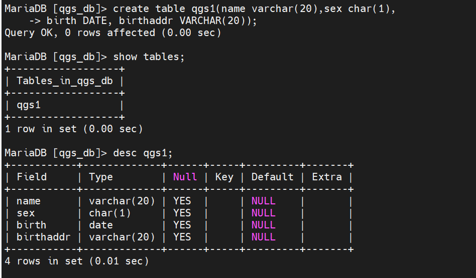The width and height of the screenshot is (476, 278).
Task: Click the 'sex' field row
Action: (x=26, y=213)
